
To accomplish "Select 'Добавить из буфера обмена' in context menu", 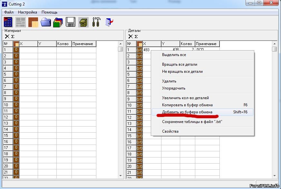I will pyautogui.click(x=187, y=112).
